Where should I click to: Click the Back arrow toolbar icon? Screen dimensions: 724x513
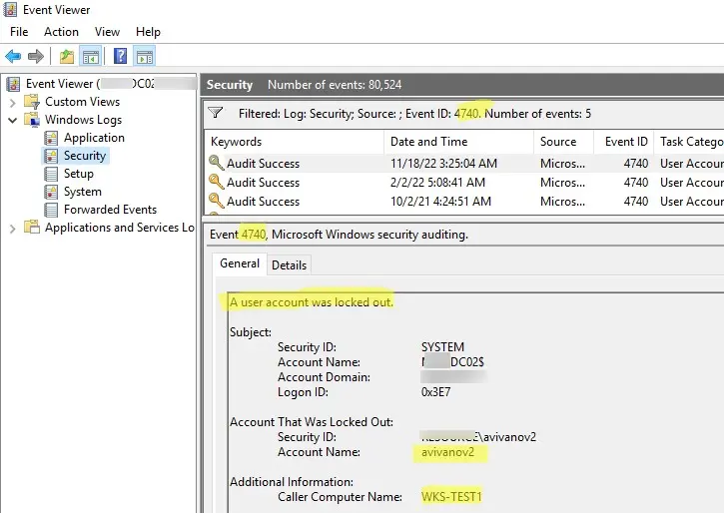pos(13,56)
